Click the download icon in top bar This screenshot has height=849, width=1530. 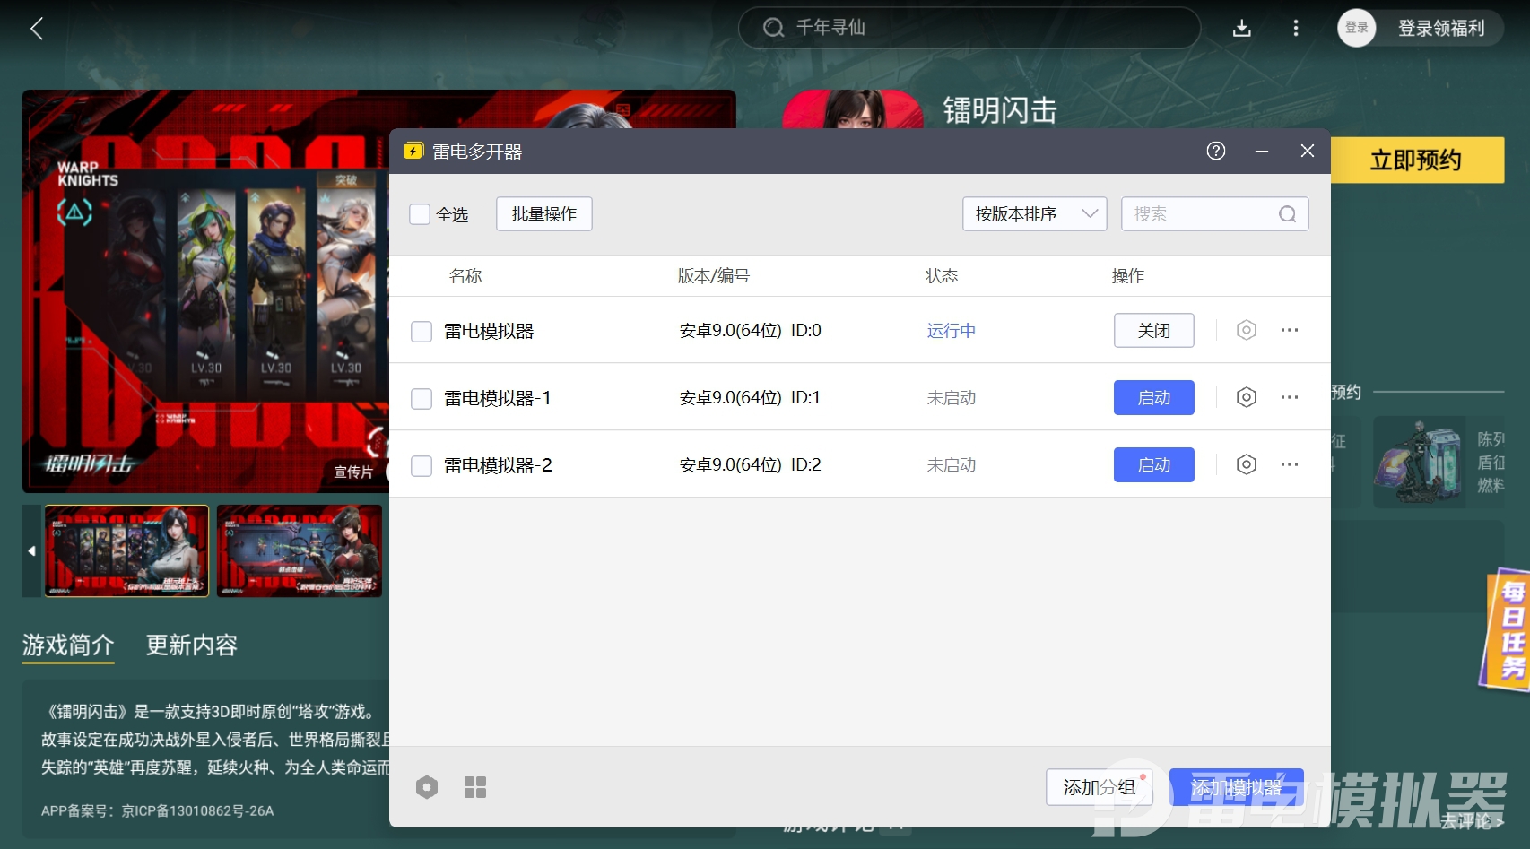tap(1241, 28)
